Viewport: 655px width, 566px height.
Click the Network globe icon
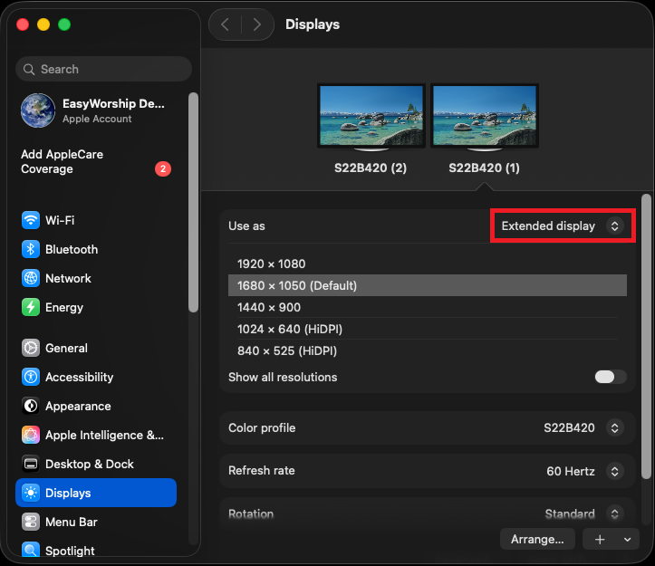pyautogui.click(x=31, y=278)
